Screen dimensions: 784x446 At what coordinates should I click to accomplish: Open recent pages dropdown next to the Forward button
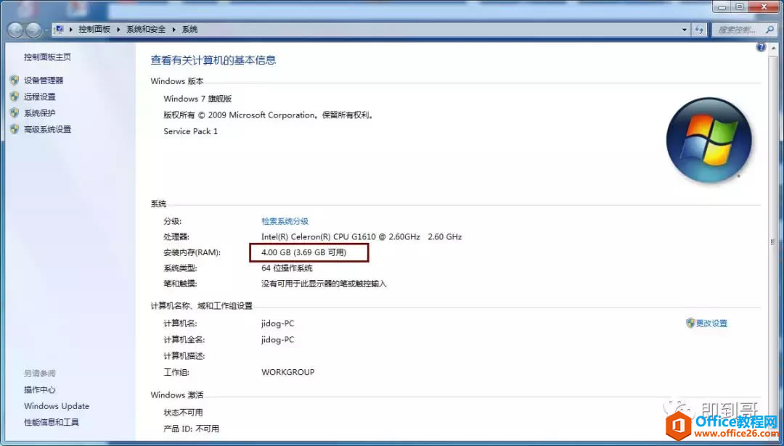point(46,30)
